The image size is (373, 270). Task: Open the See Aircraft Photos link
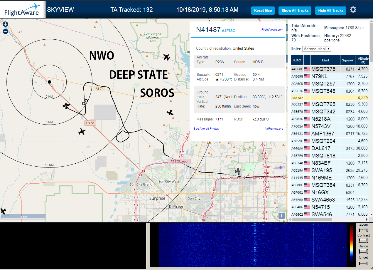[206, 129]
